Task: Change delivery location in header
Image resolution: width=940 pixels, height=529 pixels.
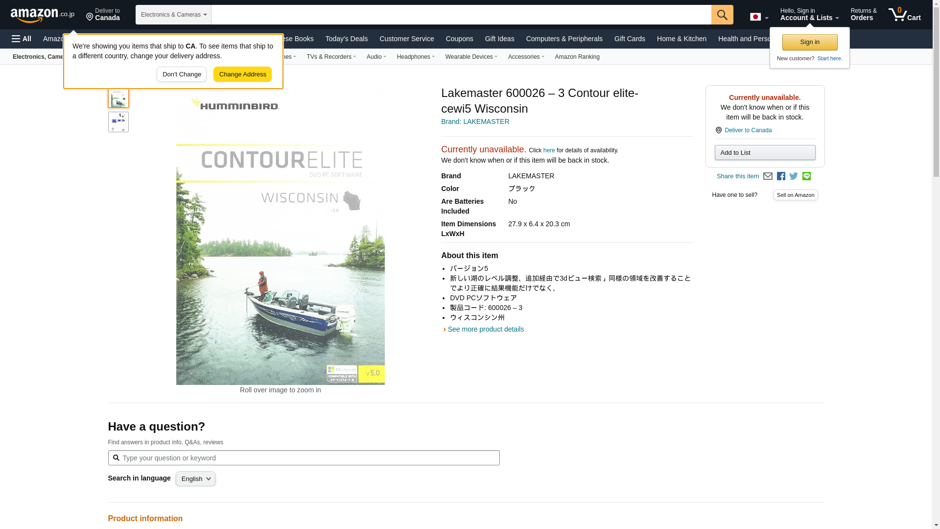Action: tap(103, 15)
